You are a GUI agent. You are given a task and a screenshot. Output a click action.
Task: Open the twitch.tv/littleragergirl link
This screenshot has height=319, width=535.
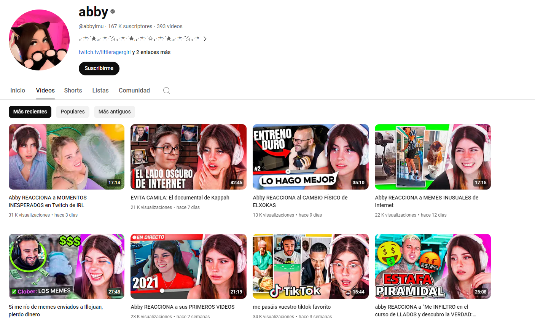tap(105, 52)
